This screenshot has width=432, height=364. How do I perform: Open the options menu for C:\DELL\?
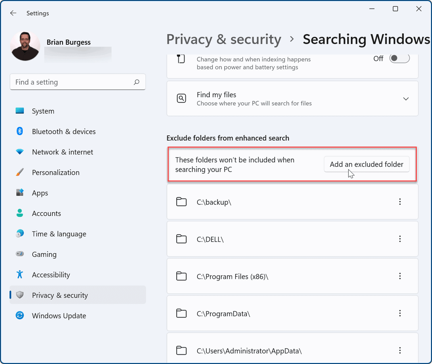400,239
